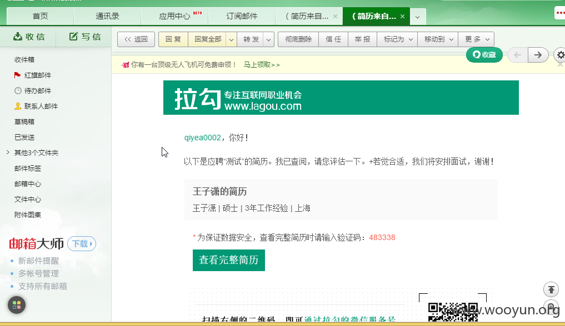The image size is (565, 326).
Task: Close the active green 简历来自 tab
Action: pos(402,17)
